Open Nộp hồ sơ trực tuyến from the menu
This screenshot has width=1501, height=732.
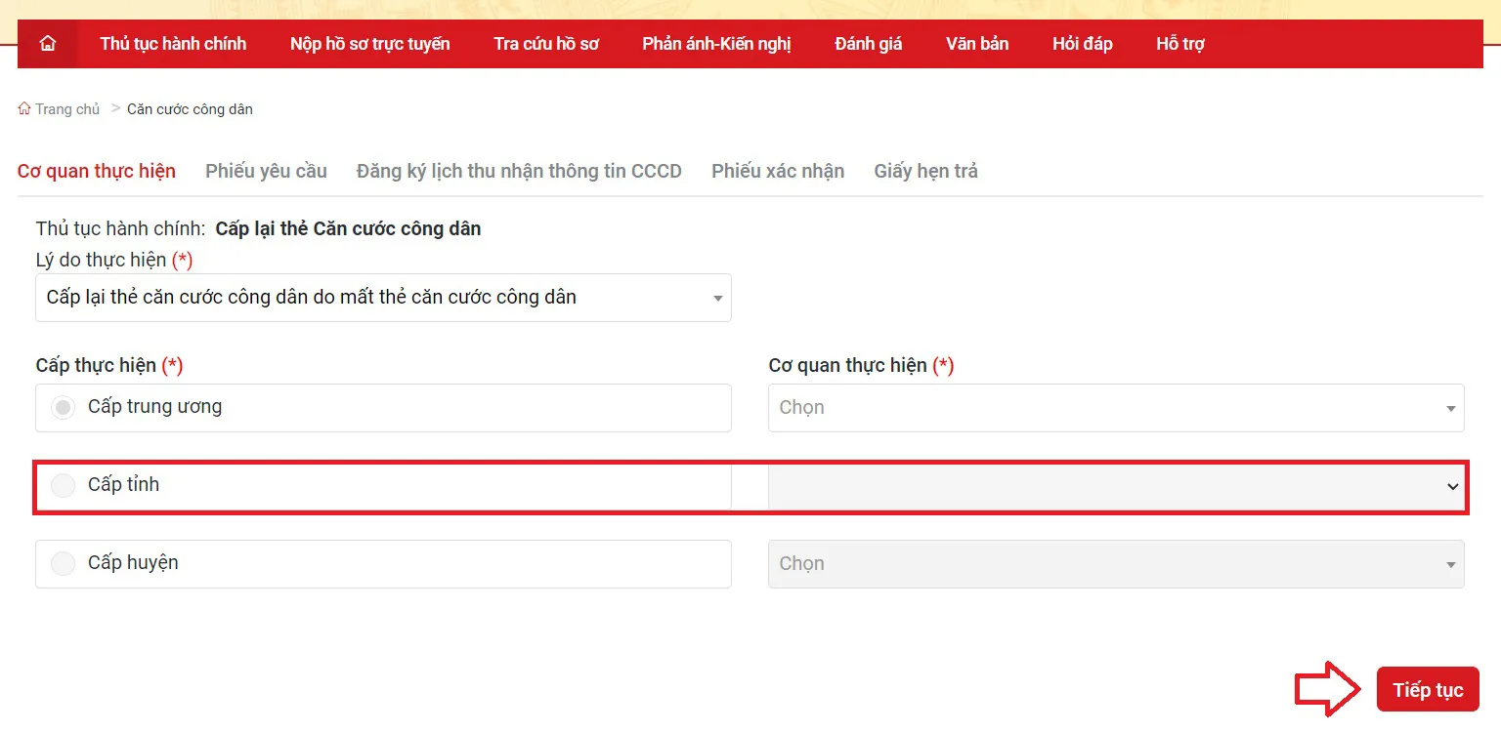click(x=369, y=43)
